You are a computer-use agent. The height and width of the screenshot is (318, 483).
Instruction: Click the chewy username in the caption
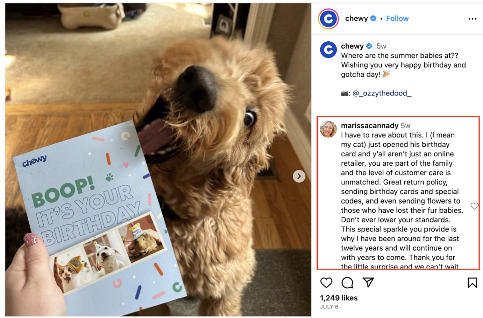click(x=352, y=46)
